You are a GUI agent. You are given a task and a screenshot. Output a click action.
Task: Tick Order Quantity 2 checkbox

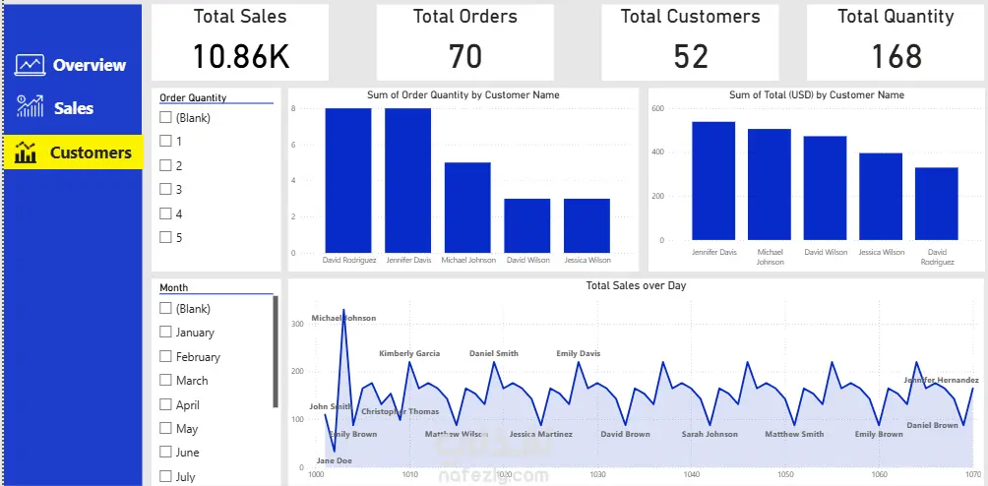(165, 165)
